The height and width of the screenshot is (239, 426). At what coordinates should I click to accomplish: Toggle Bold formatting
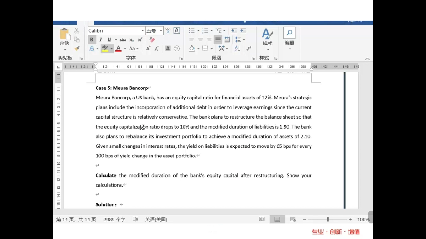coord(92,40)
